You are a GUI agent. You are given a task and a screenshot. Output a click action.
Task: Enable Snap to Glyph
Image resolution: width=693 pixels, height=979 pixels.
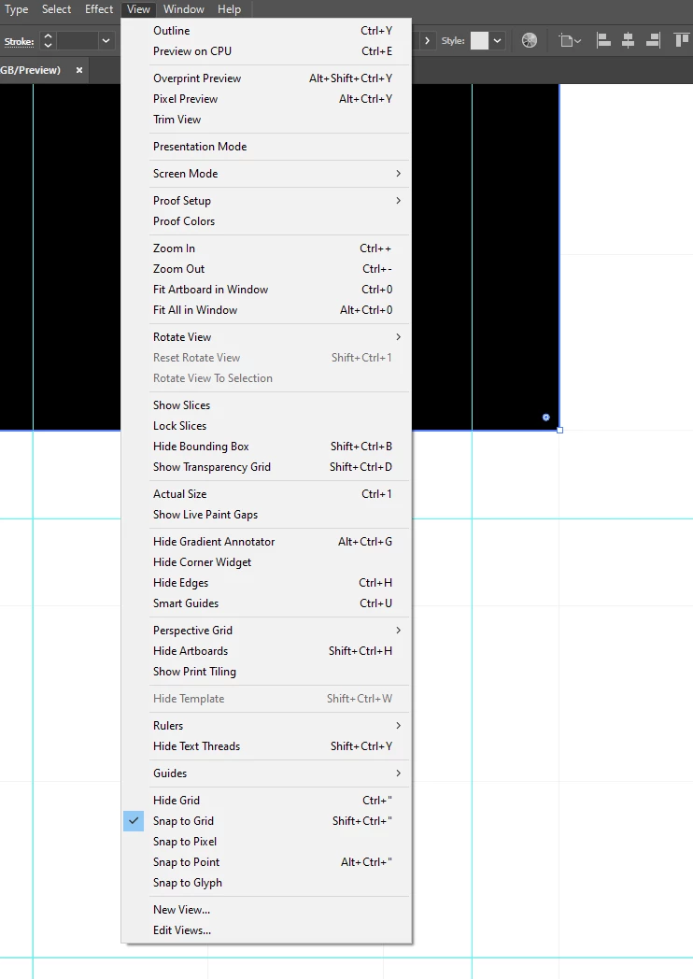266,883
